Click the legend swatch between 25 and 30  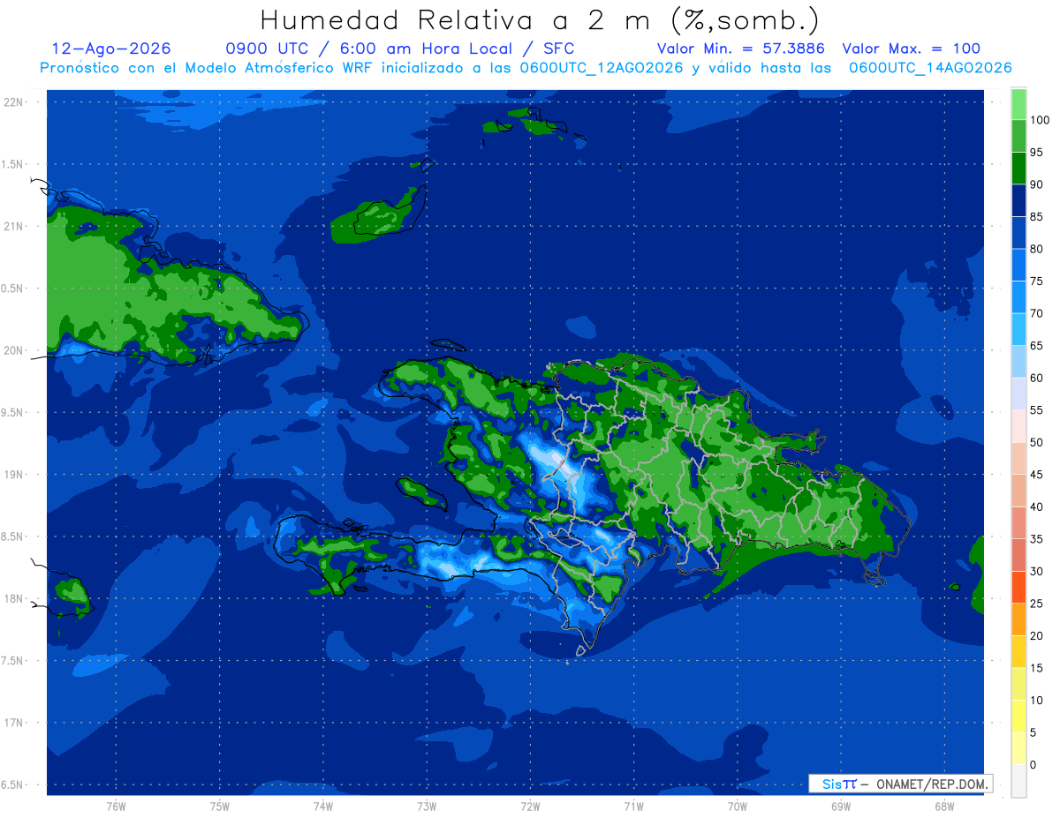pos(1018,587)
